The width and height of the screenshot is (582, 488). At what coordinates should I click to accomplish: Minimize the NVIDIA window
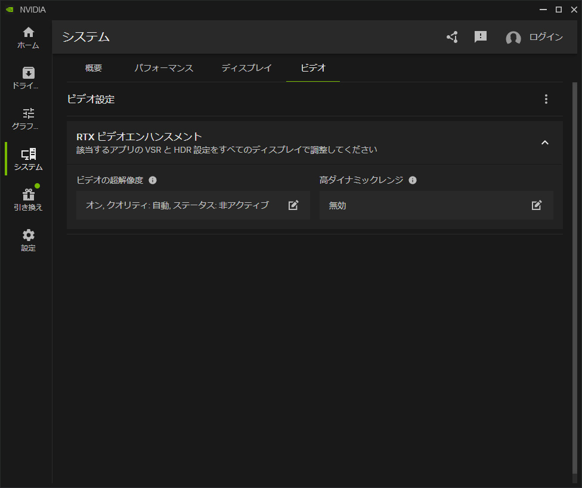543,10
